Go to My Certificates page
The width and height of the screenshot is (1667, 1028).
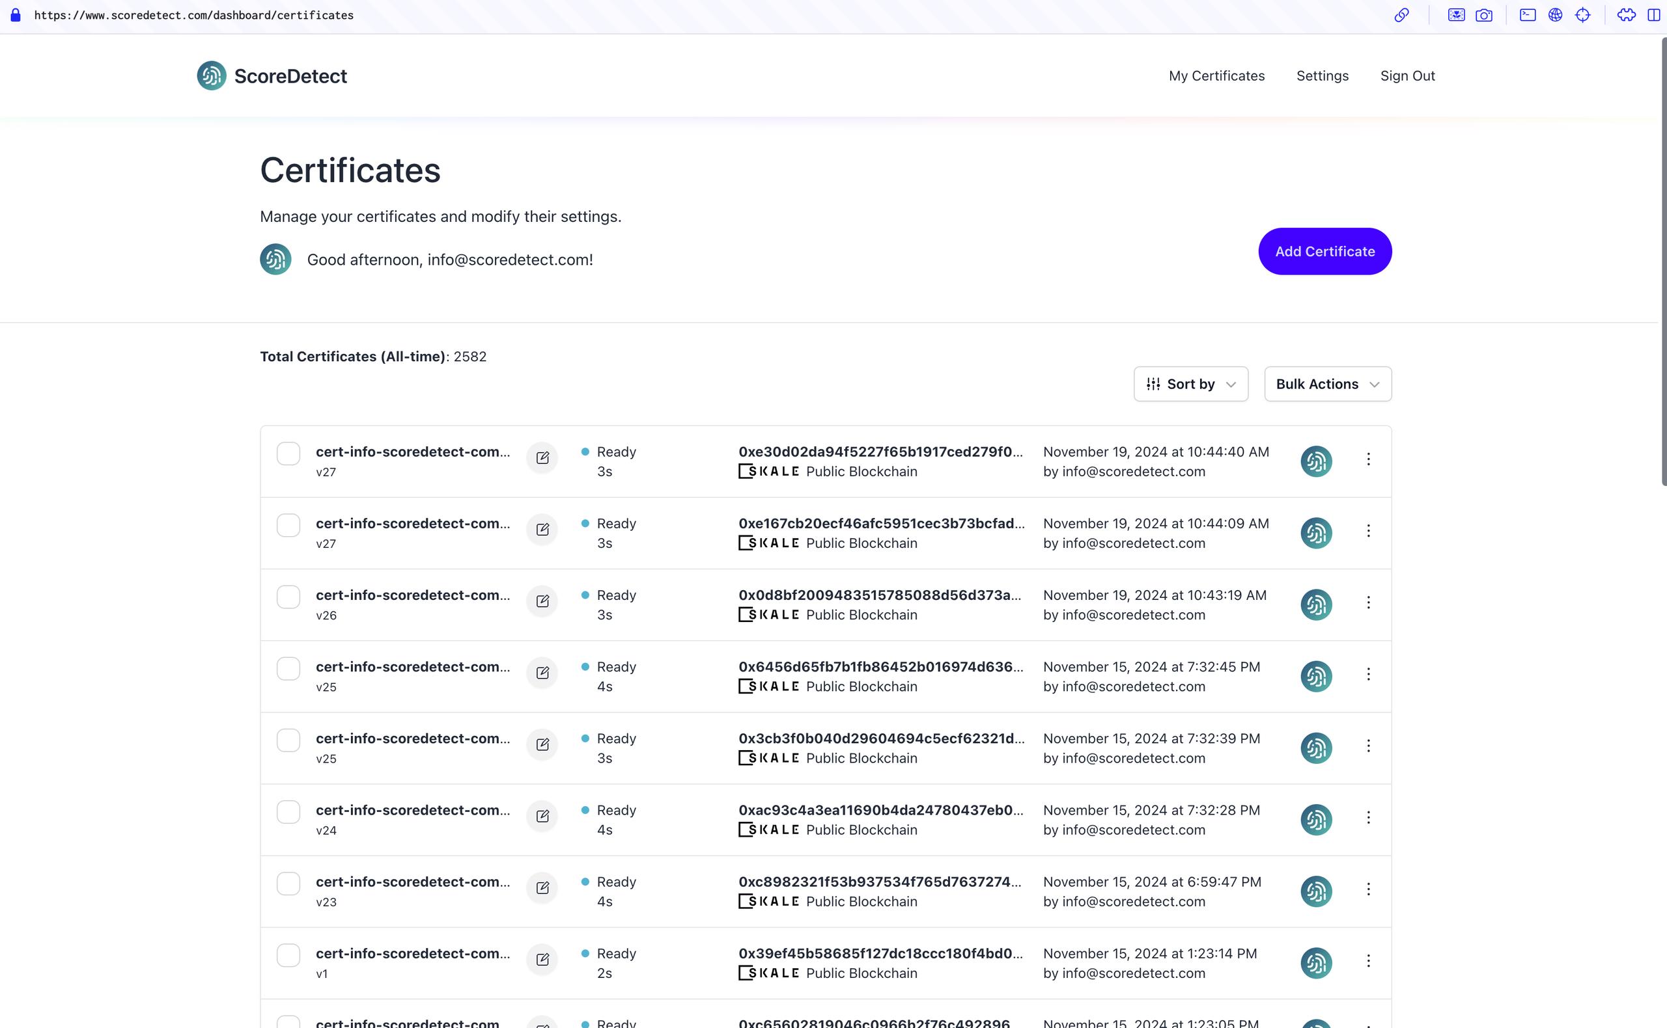tap(1216, 76)
